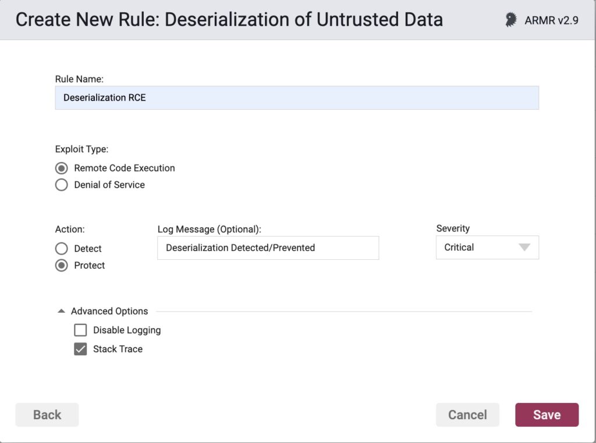The height and width of the screenshot is (443, 596).
Task: Select Remote Code Execution exploit type
Action: click(61, 168)
